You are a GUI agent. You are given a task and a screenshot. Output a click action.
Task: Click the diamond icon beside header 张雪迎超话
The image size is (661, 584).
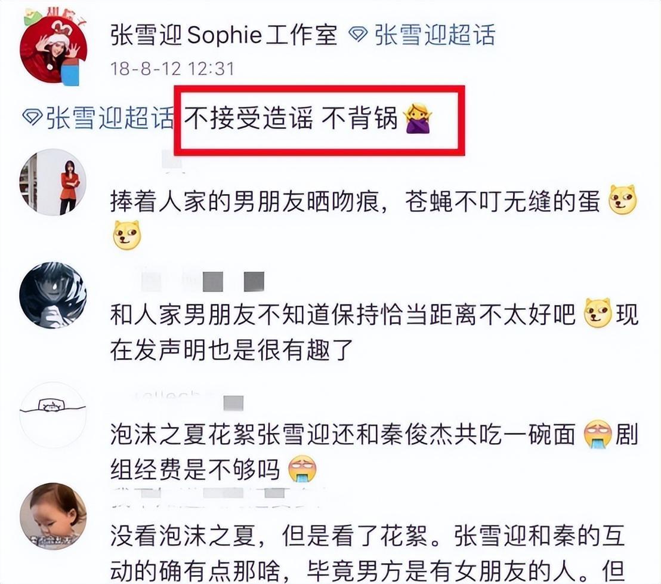(x=359, y=35)
